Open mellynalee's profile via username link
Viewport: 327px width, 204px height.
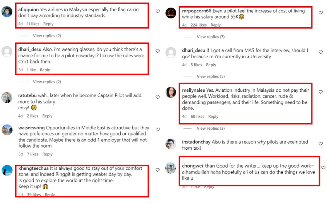pyautogui.click(x=193, y=90)
